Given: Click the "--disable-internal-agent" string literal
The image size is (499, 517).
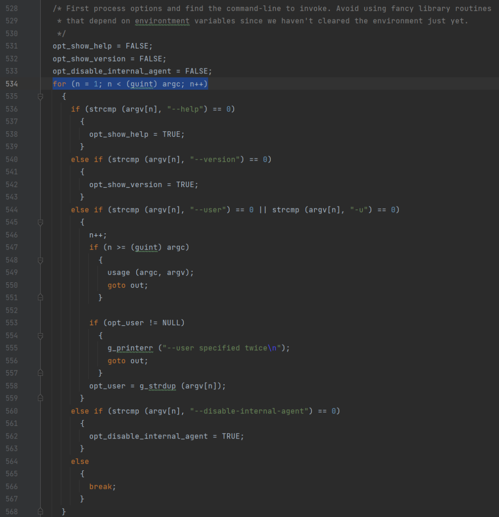Looking at the screenshot, I should click(x=249, y=411).
